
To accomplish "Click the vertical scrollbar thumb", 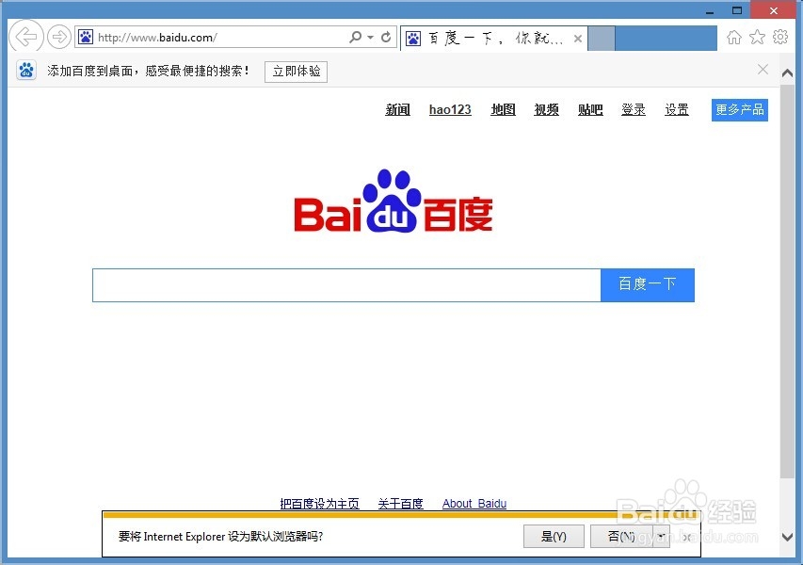I will [x=787, y=282].
